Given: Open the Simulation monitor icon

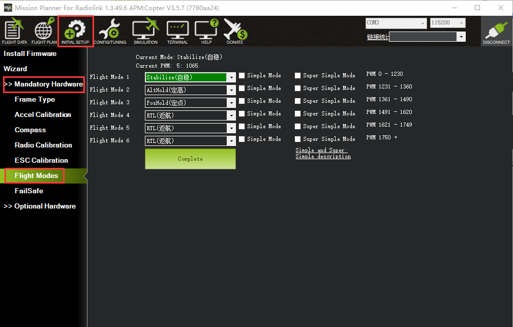Looking at the screenshot, I should [x=145, y=31].
